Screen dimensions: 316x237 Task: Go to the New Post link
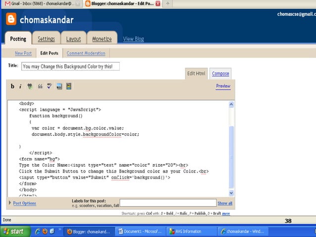23,53
